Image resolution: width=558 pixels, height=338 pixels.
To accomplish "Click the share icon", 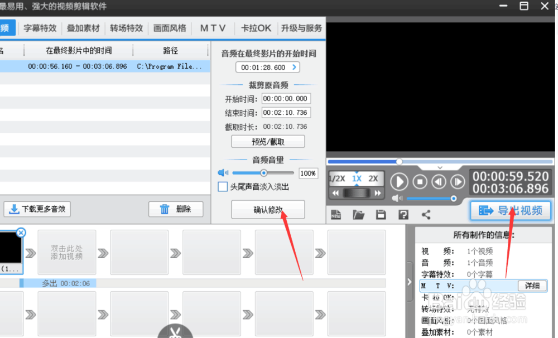I will pyautogui.click(x=426, y=215).
